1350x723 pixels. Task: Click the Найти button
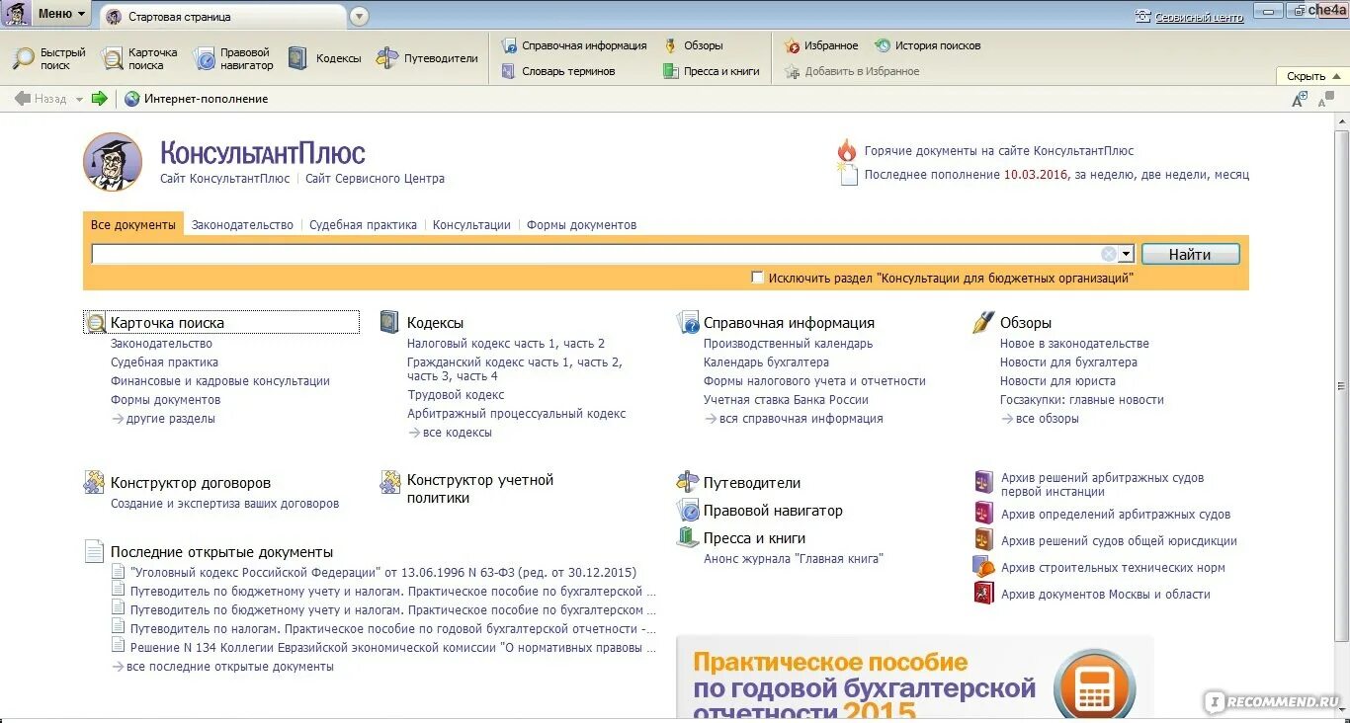pyautogui.click(x=1190, y=254)
